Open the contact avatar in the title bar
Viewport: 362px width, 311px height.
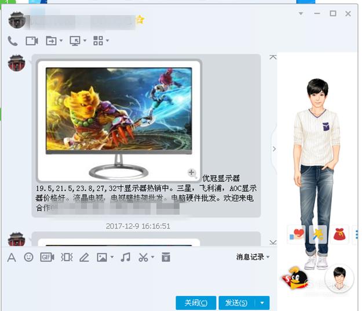(x=16, y=20)
